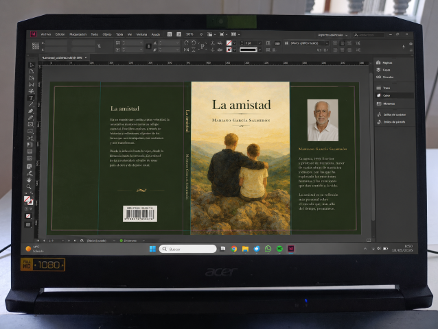Open the page number dropdown in status bar

[x=62, y=241]
